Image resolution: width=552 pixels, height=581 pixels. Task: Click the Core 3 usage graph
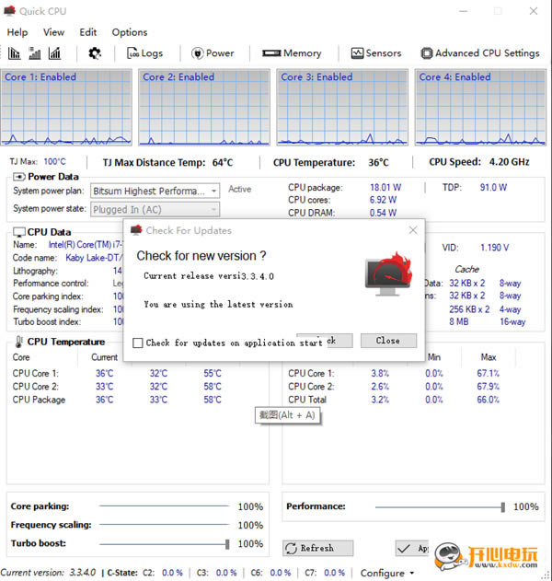click(342, 107)
